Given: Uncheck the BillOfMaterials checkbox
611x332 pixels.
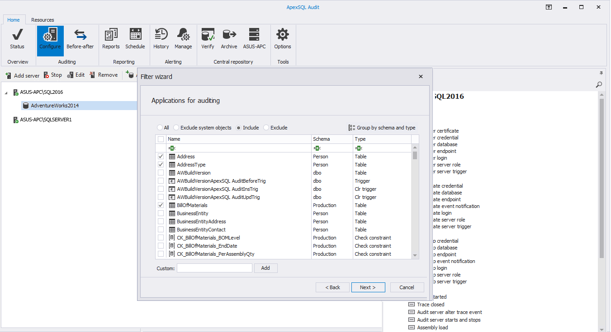Looking at the screenshot, I should click(x=161, y=205).
